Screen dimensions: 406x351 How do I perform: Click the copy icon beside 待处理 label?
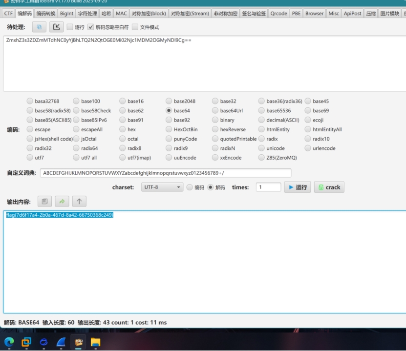[40, 27]
